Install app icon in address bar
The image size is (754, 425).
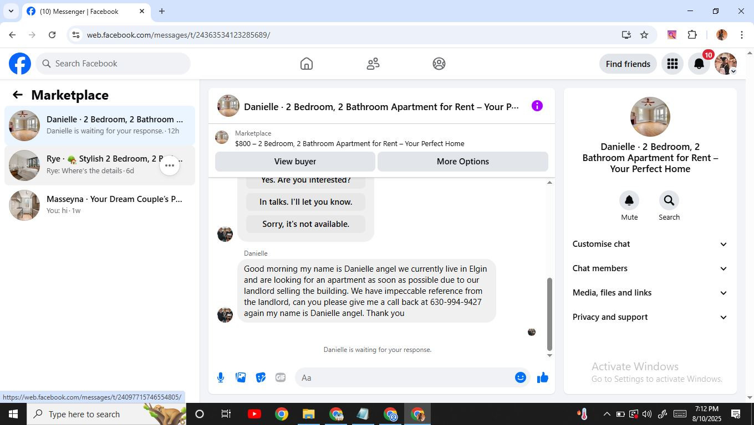(x=626, y=35)
